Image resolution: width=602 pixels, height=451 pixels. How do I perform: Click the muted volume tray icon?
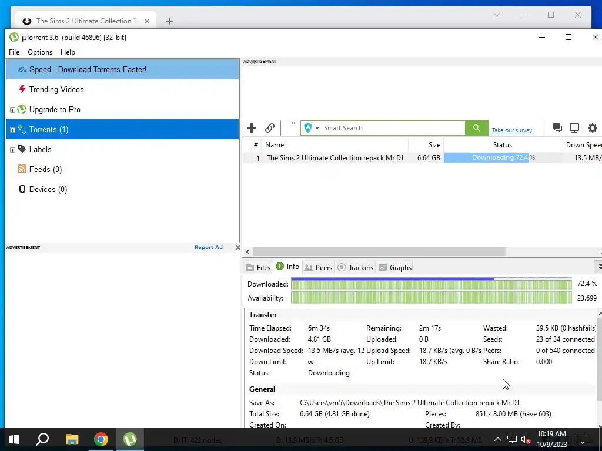pos(526,439)
